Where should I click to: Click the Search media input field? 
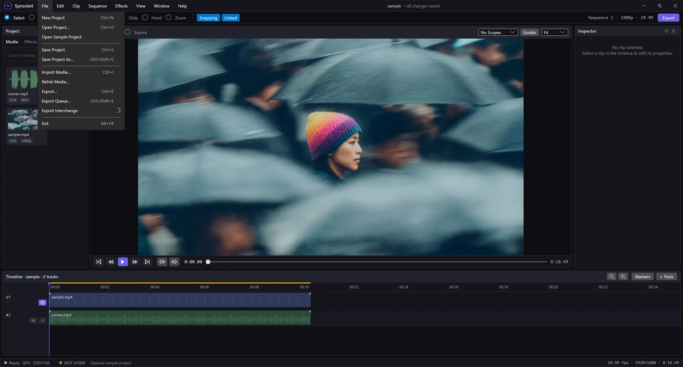pos(21,55)
